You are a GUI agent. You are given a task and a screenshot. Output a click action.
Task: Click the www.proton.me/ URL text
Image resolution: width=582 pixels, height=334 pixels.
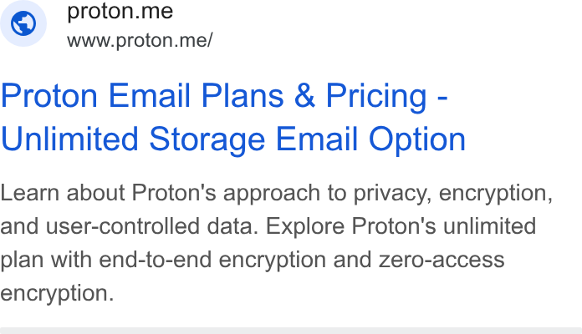pyautogui.click(x=140, y=40)
